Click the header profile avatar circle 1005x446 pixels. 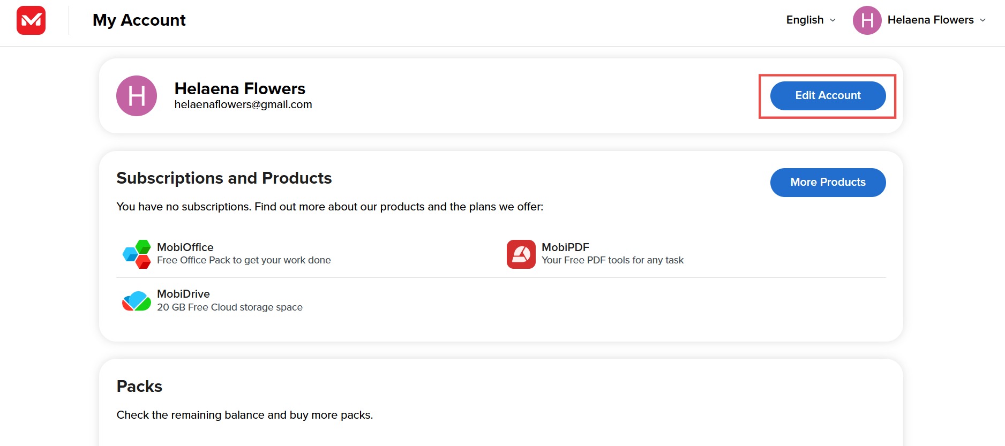click(867, 20)
